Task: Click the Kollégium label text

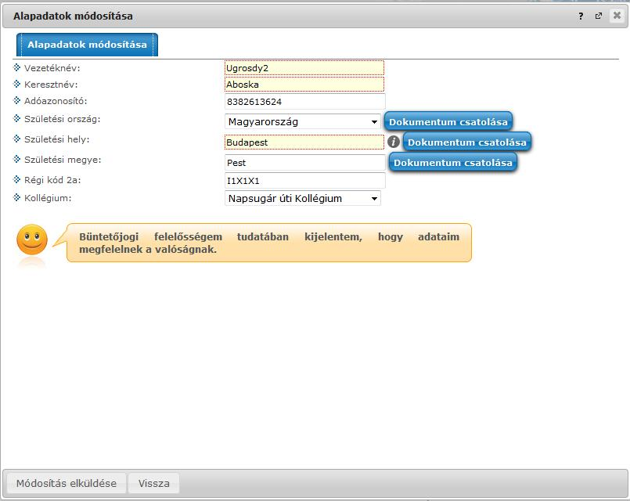Action: 48,198
